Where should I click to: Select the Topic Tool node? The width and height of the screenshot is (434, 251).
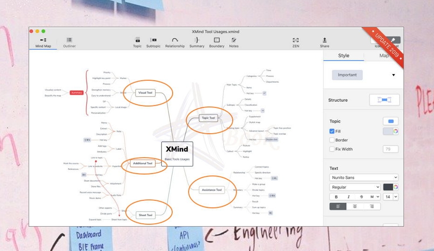[x=208, y=118]
